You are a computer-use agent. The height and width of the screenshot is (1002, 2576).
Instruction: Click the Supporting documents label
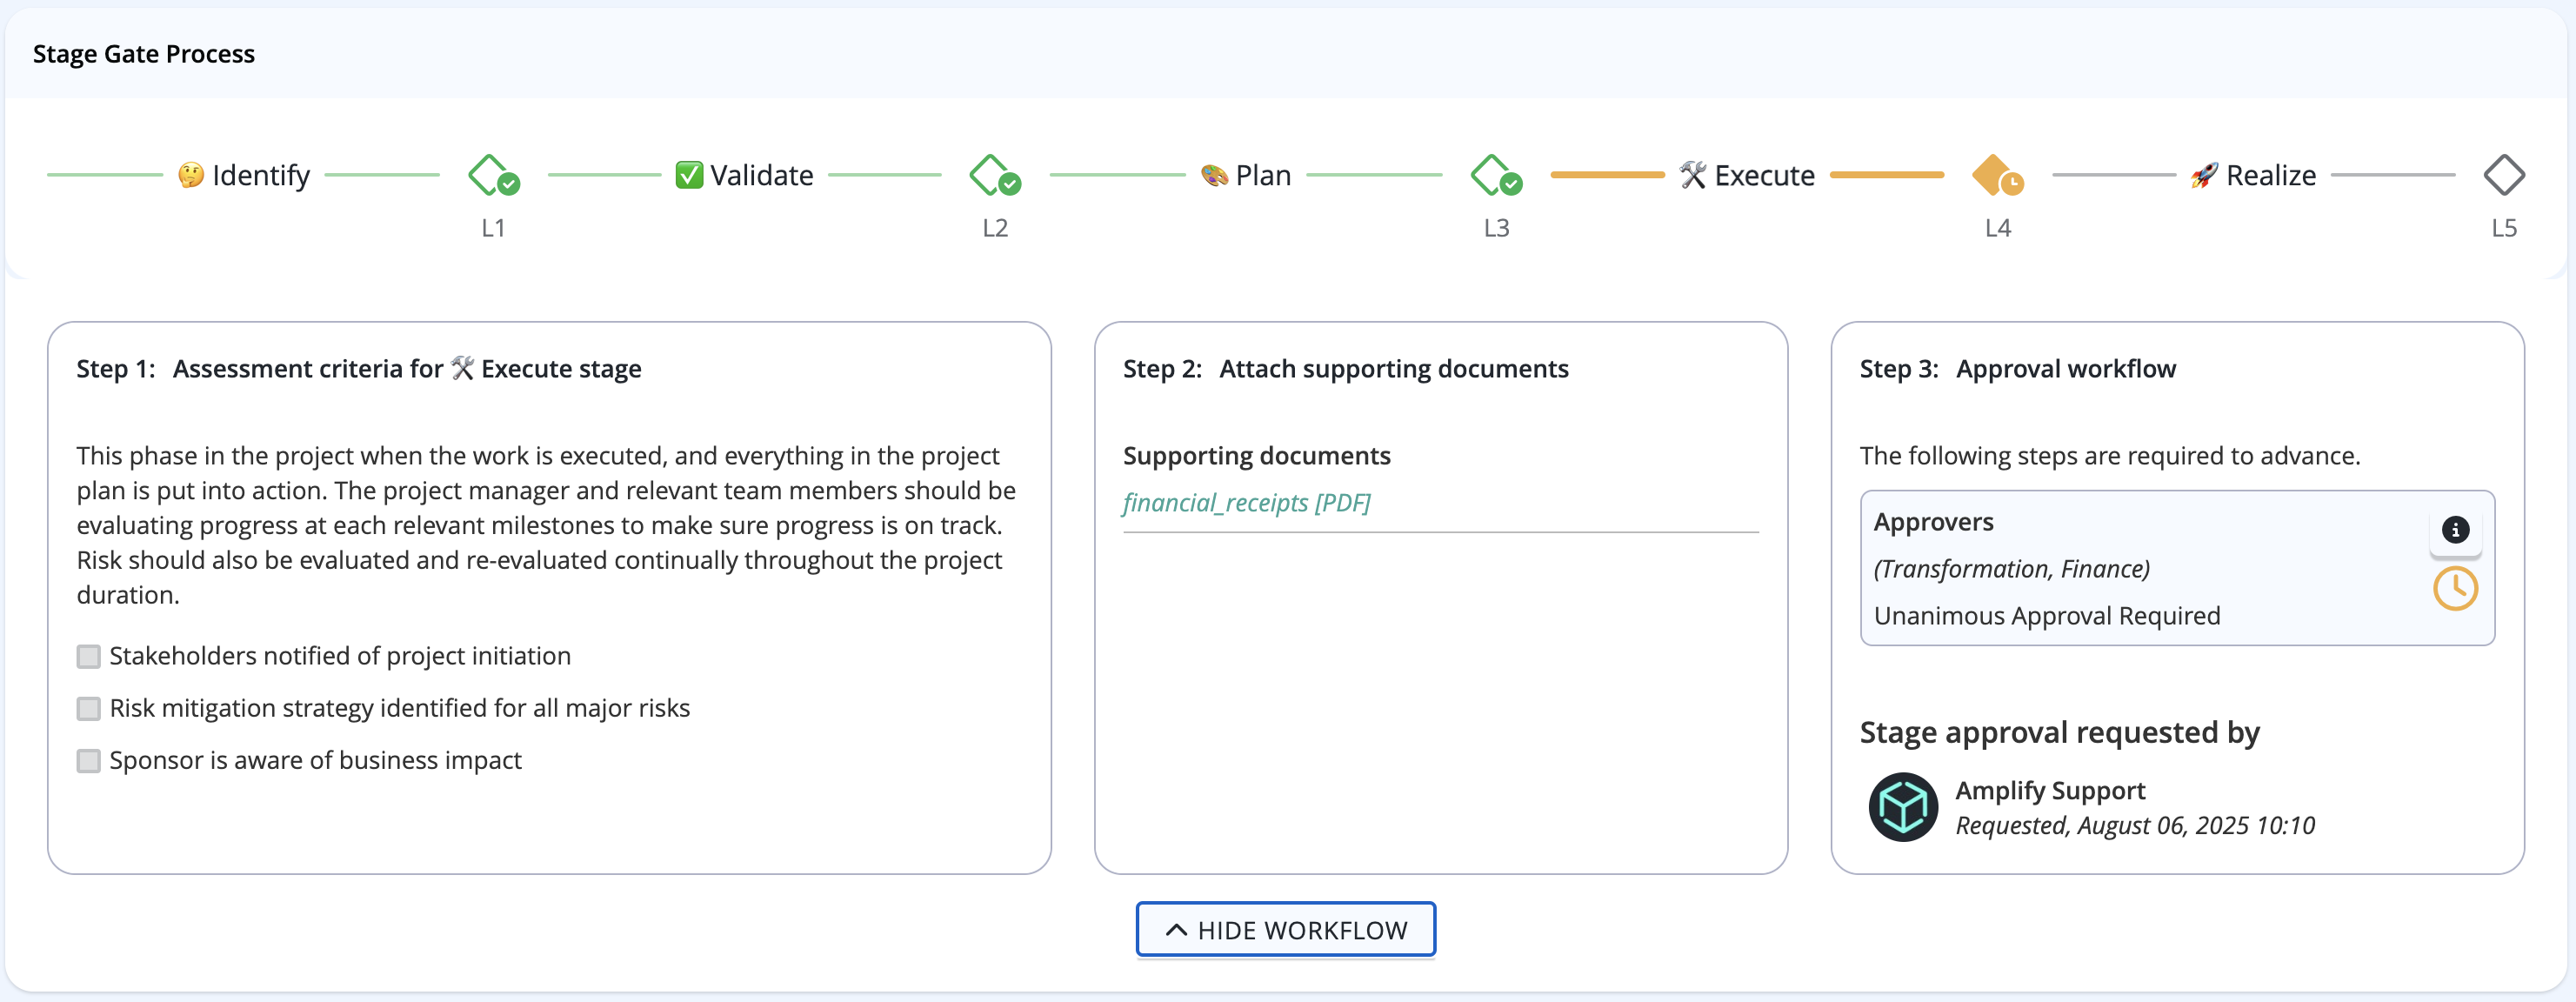[x=1257, y=456]
